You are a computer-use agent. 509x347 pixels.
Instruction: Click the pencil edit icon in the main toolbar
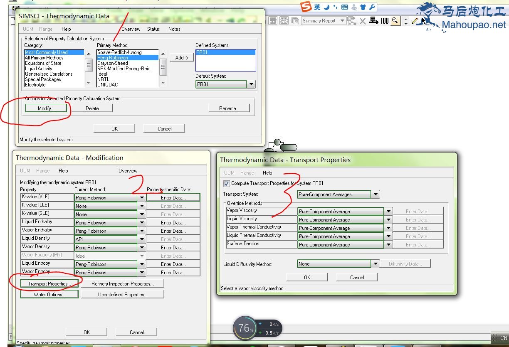click(x=415, y=21)
